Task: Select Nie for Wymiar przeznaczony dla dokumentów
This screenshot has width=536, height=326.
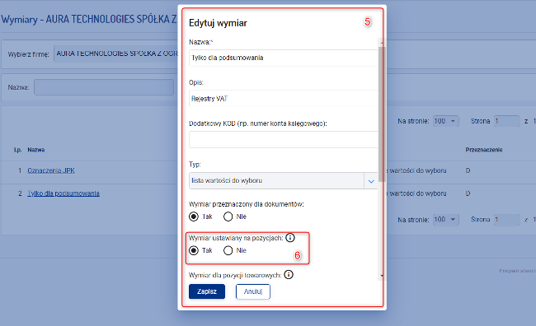Action: pos(228,217)
